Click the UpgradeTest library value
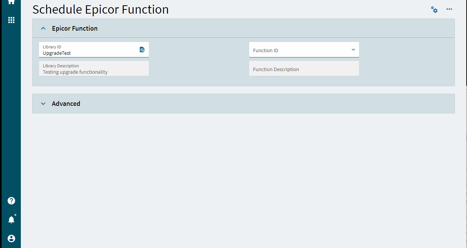 [x=57, y=53]
